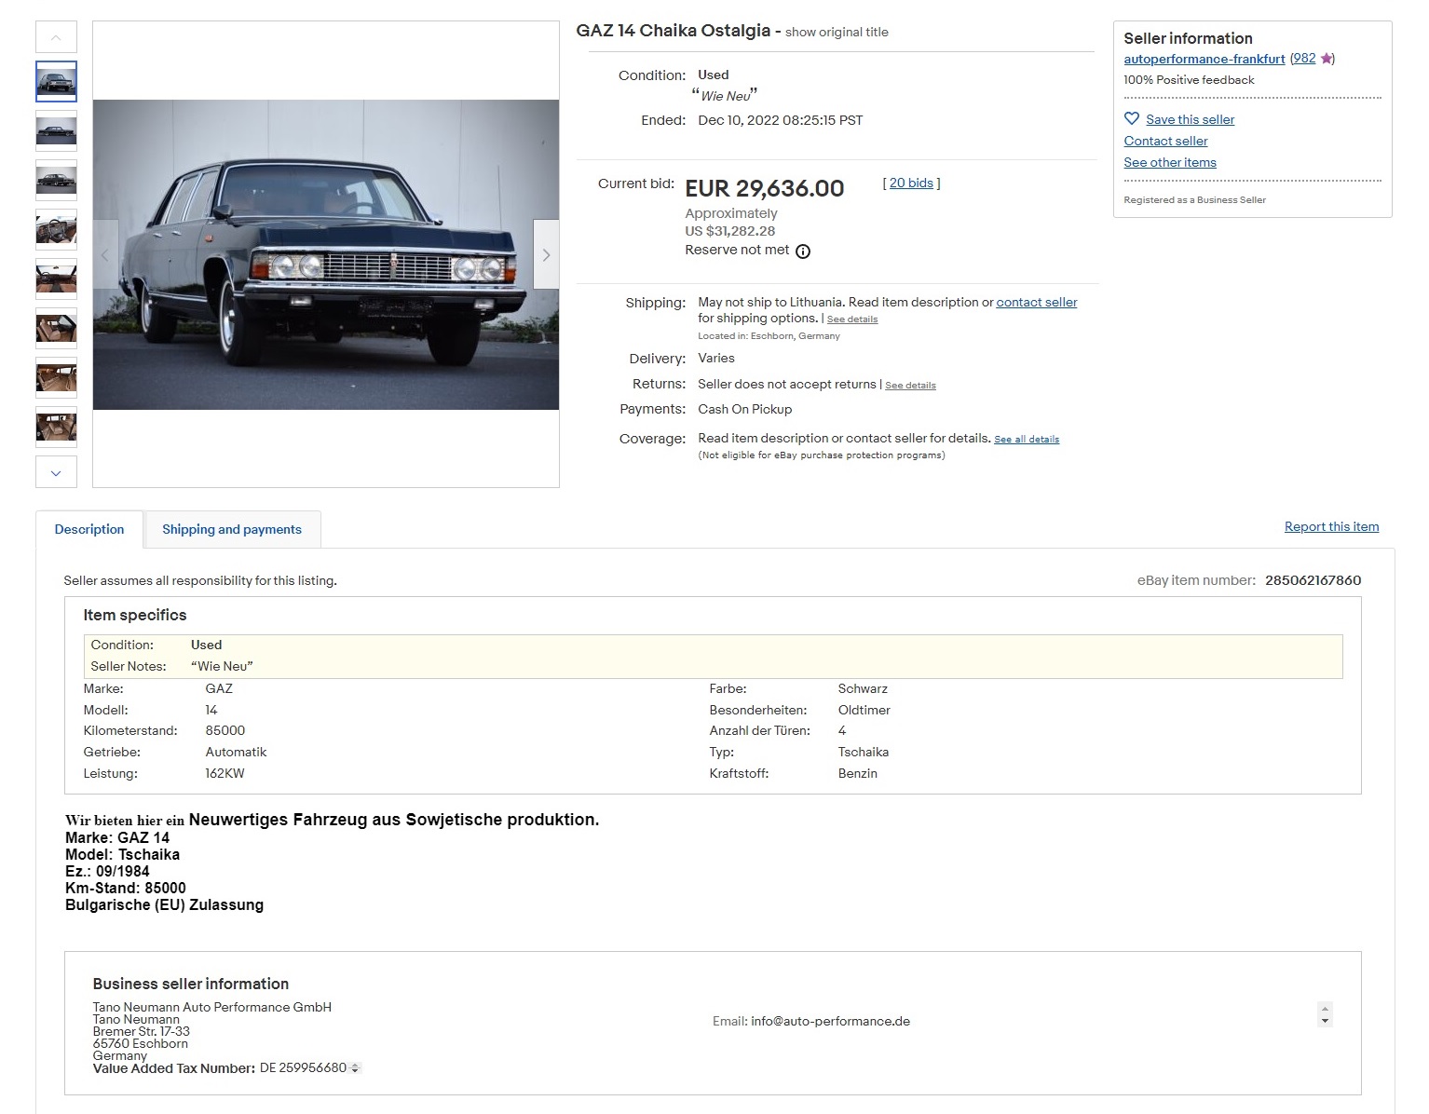Click the heart icon beside Save this seller
The image size is (1429, 1114).
(x=1132, y=119)
